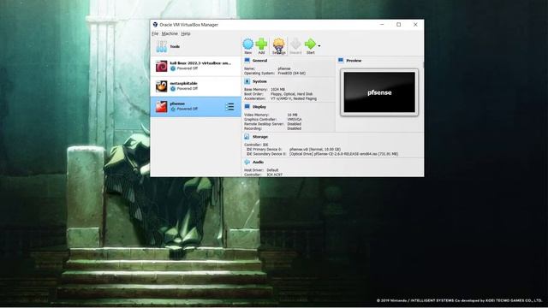Click the 'Controller: IDE' storage line

point(256,145)
